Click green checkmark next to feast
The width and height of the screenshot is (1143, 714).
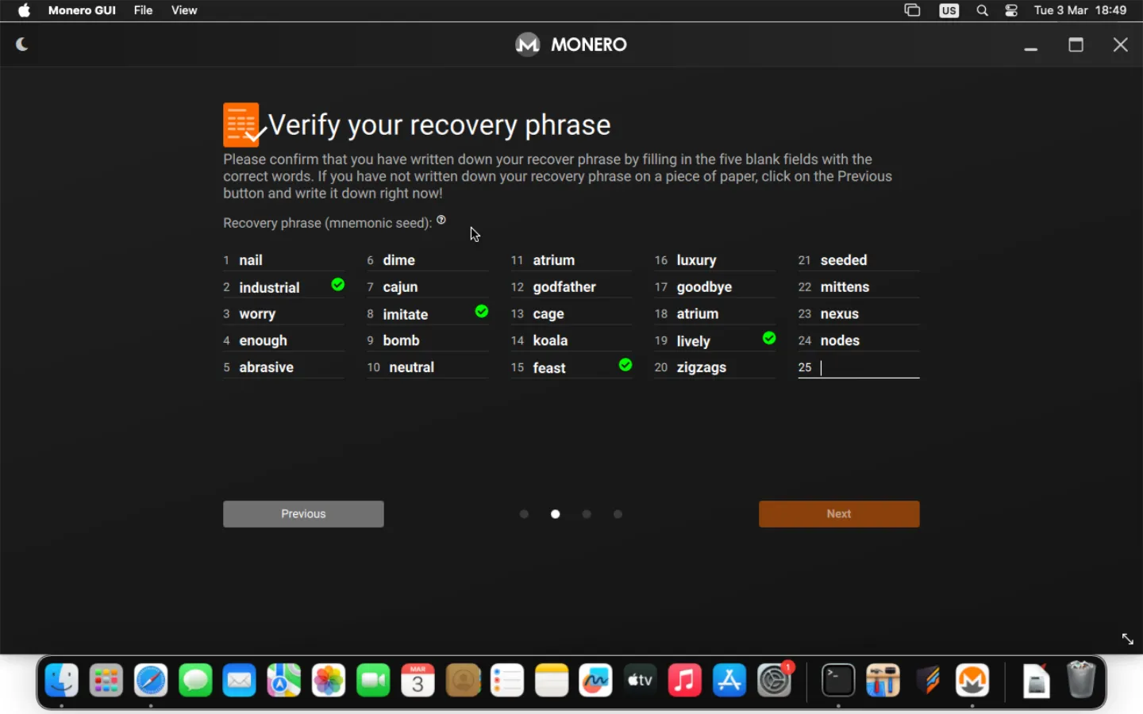pyautogui.click(x=625, y=365)
